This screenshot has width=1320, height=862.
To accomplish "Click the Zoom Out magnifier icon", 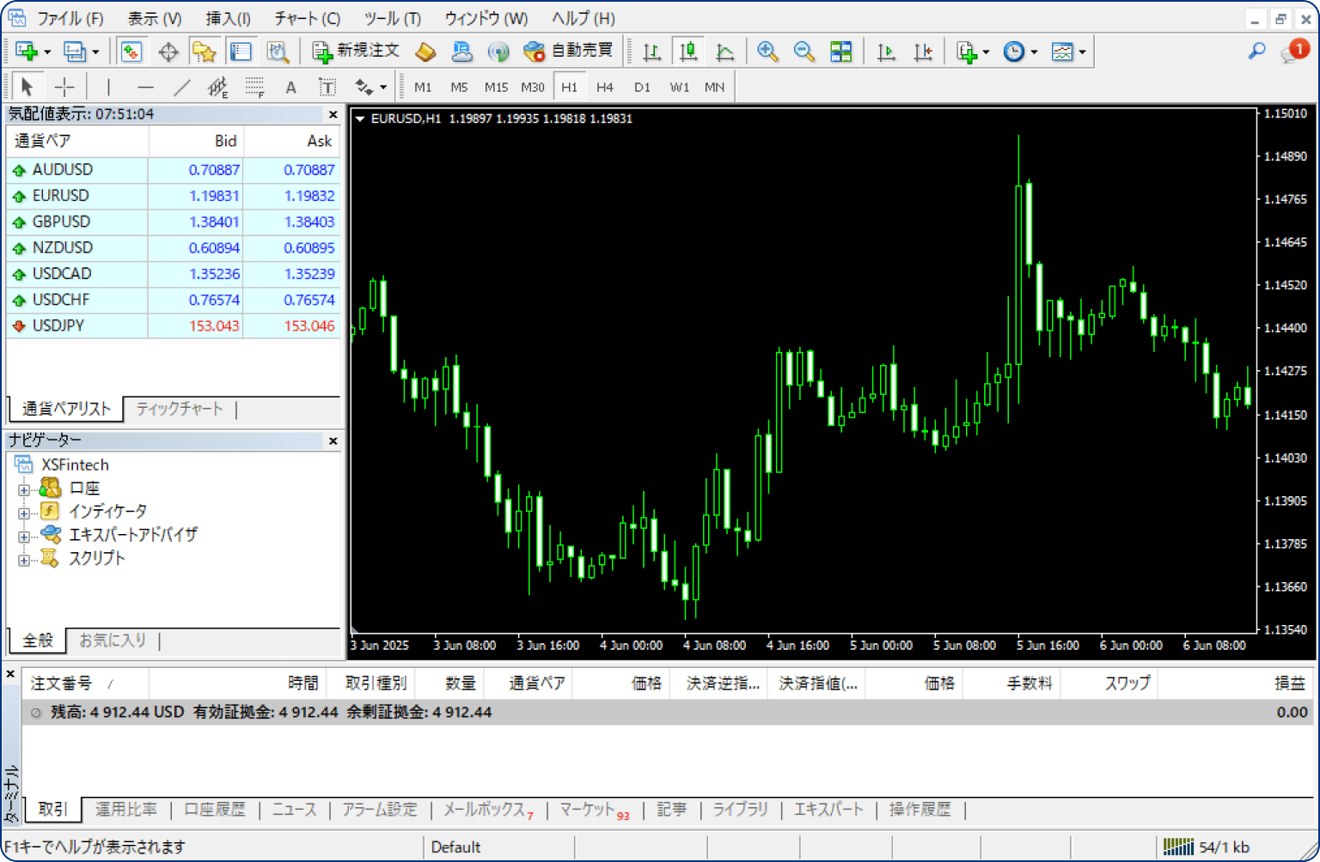I will (x=804, y=52).
